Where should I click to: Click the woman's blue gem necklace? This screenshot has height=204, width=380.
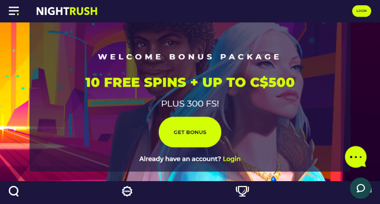pyautogui.click(x=274, y=178)
